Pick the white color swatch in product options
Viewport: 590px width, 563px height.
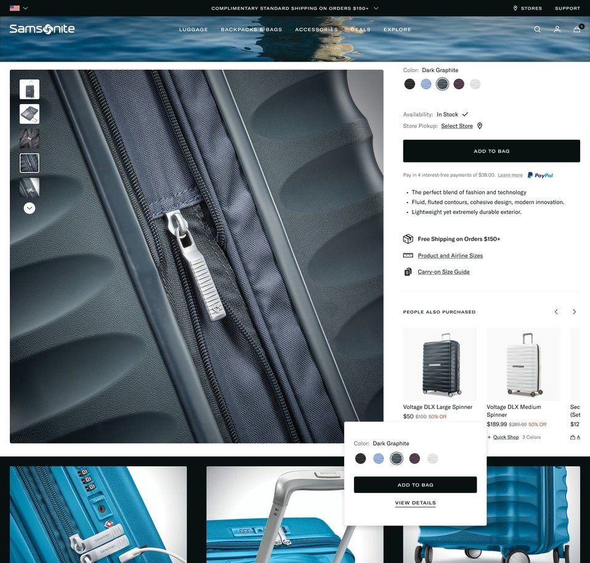475,84
